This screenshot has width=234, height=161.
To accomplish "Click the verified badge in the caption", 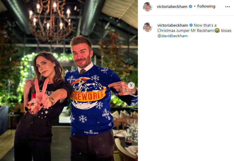I will (191, 25).
